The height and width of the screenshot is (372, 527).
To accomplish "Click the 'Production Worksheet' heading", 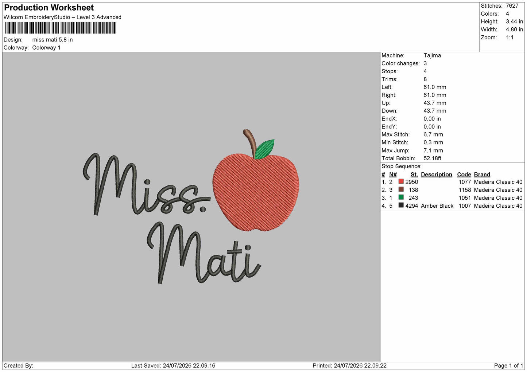I will point(49,8).
